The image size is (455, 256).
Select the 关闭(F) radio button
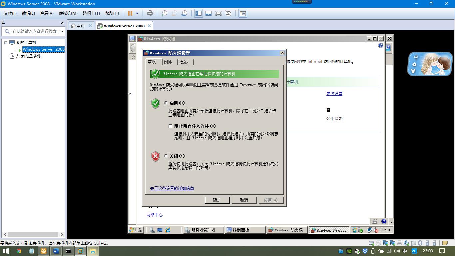pyautogui.click(x=166, y=156)
